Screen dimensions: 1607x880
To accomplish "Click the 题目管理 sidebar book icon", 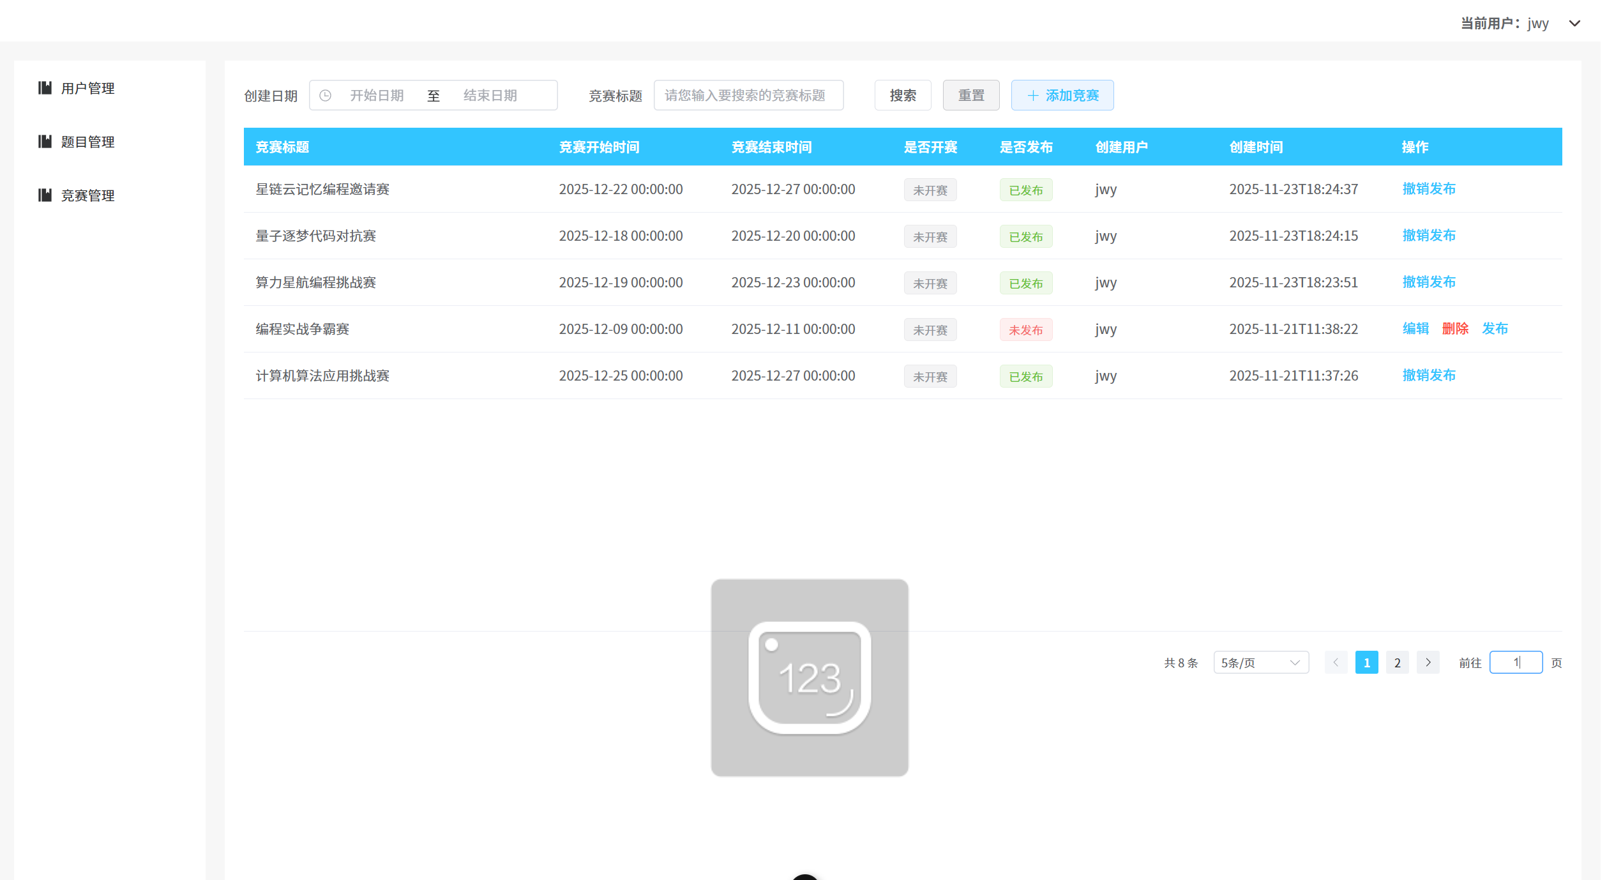I will click(x=45, y=142).
